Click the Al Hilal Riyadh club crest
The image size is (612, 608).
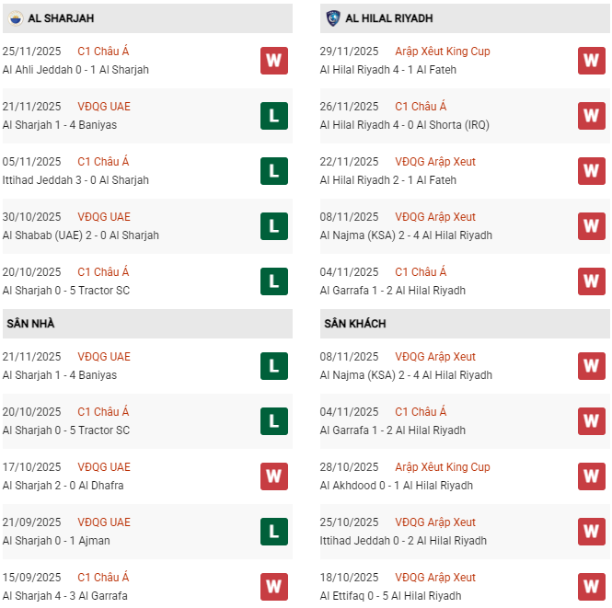332,17
